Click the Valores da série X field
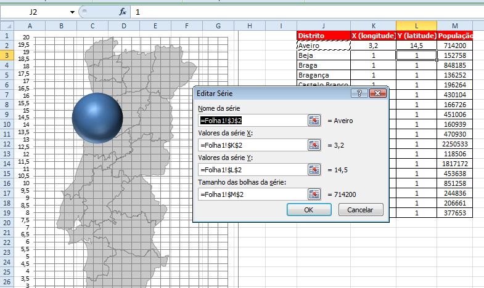484x288 pixels. (253, 145)
